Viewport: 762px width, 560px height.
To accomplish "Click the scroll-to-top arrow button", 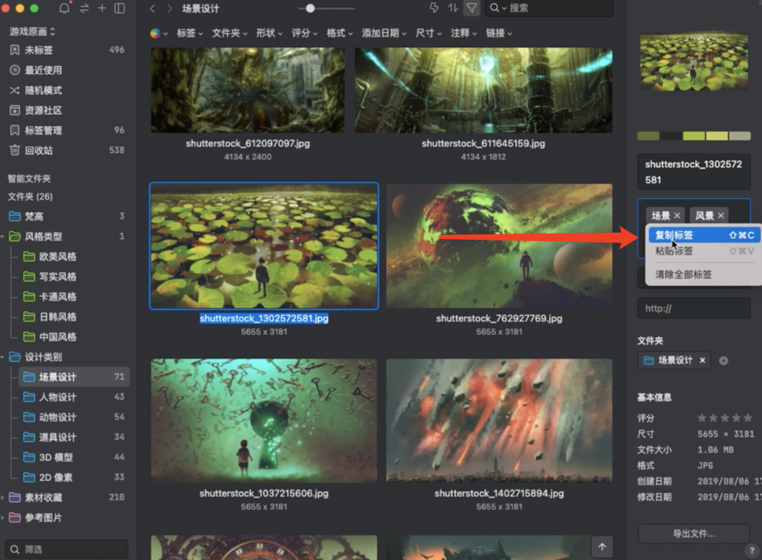I will pos(602,546).
